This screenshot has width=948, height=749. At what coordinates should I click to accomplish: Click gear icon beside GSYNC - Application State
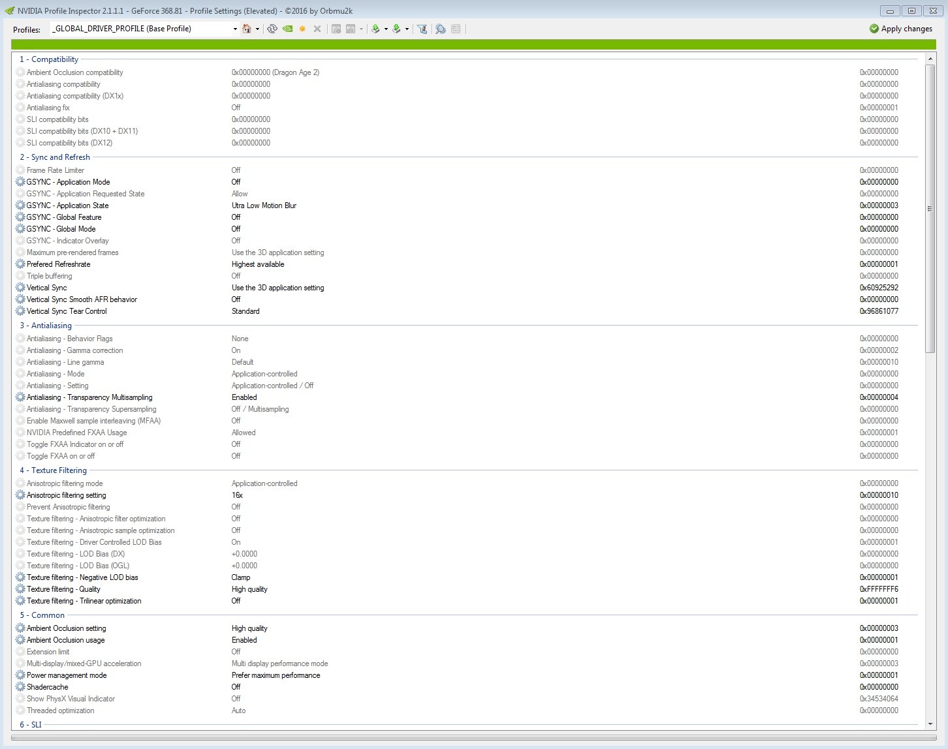(20, 206)
